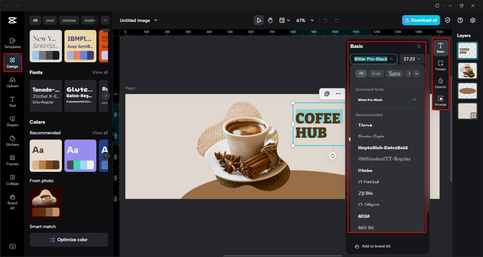Open the Collage panel
Screen dimensions: 483x257
point(12,180)
